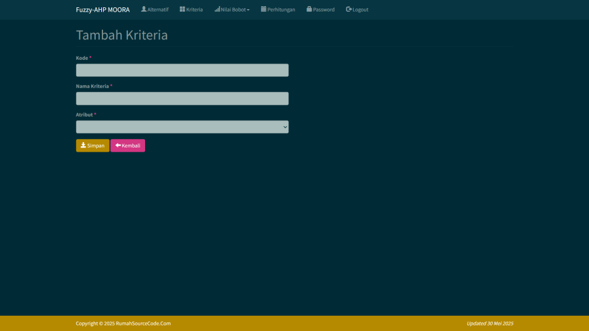589x331 pixels.
Task: Click the download icon on Simpan button
Action: point(84,145)
